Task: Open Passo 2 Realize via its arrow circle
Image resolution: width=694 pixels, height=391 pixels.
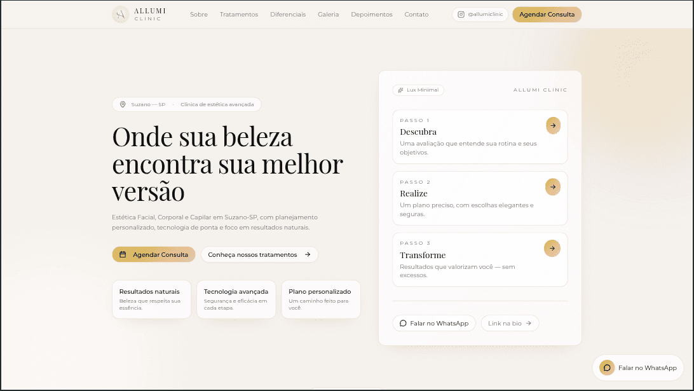Action: tap(552, 187)
